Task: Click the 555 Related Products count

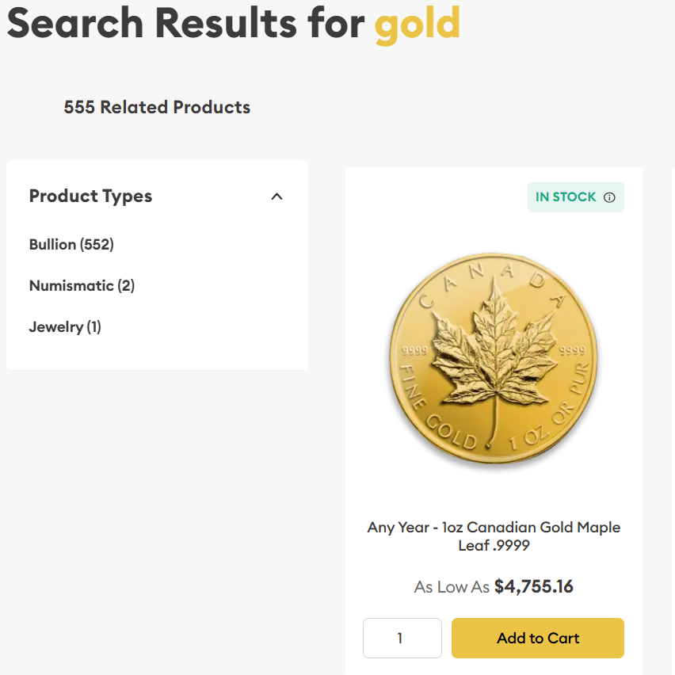Action: 156,107
